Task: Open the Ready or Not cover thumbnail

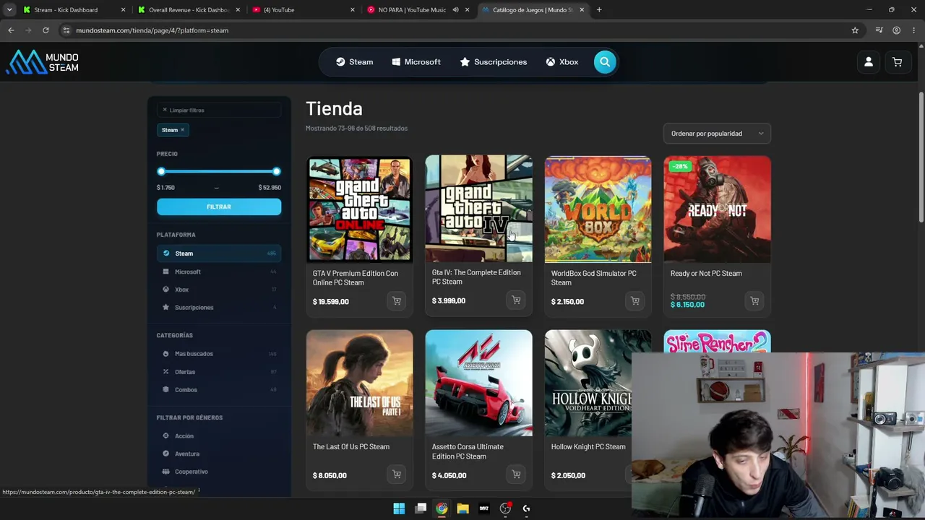Action: pos(717,209)
